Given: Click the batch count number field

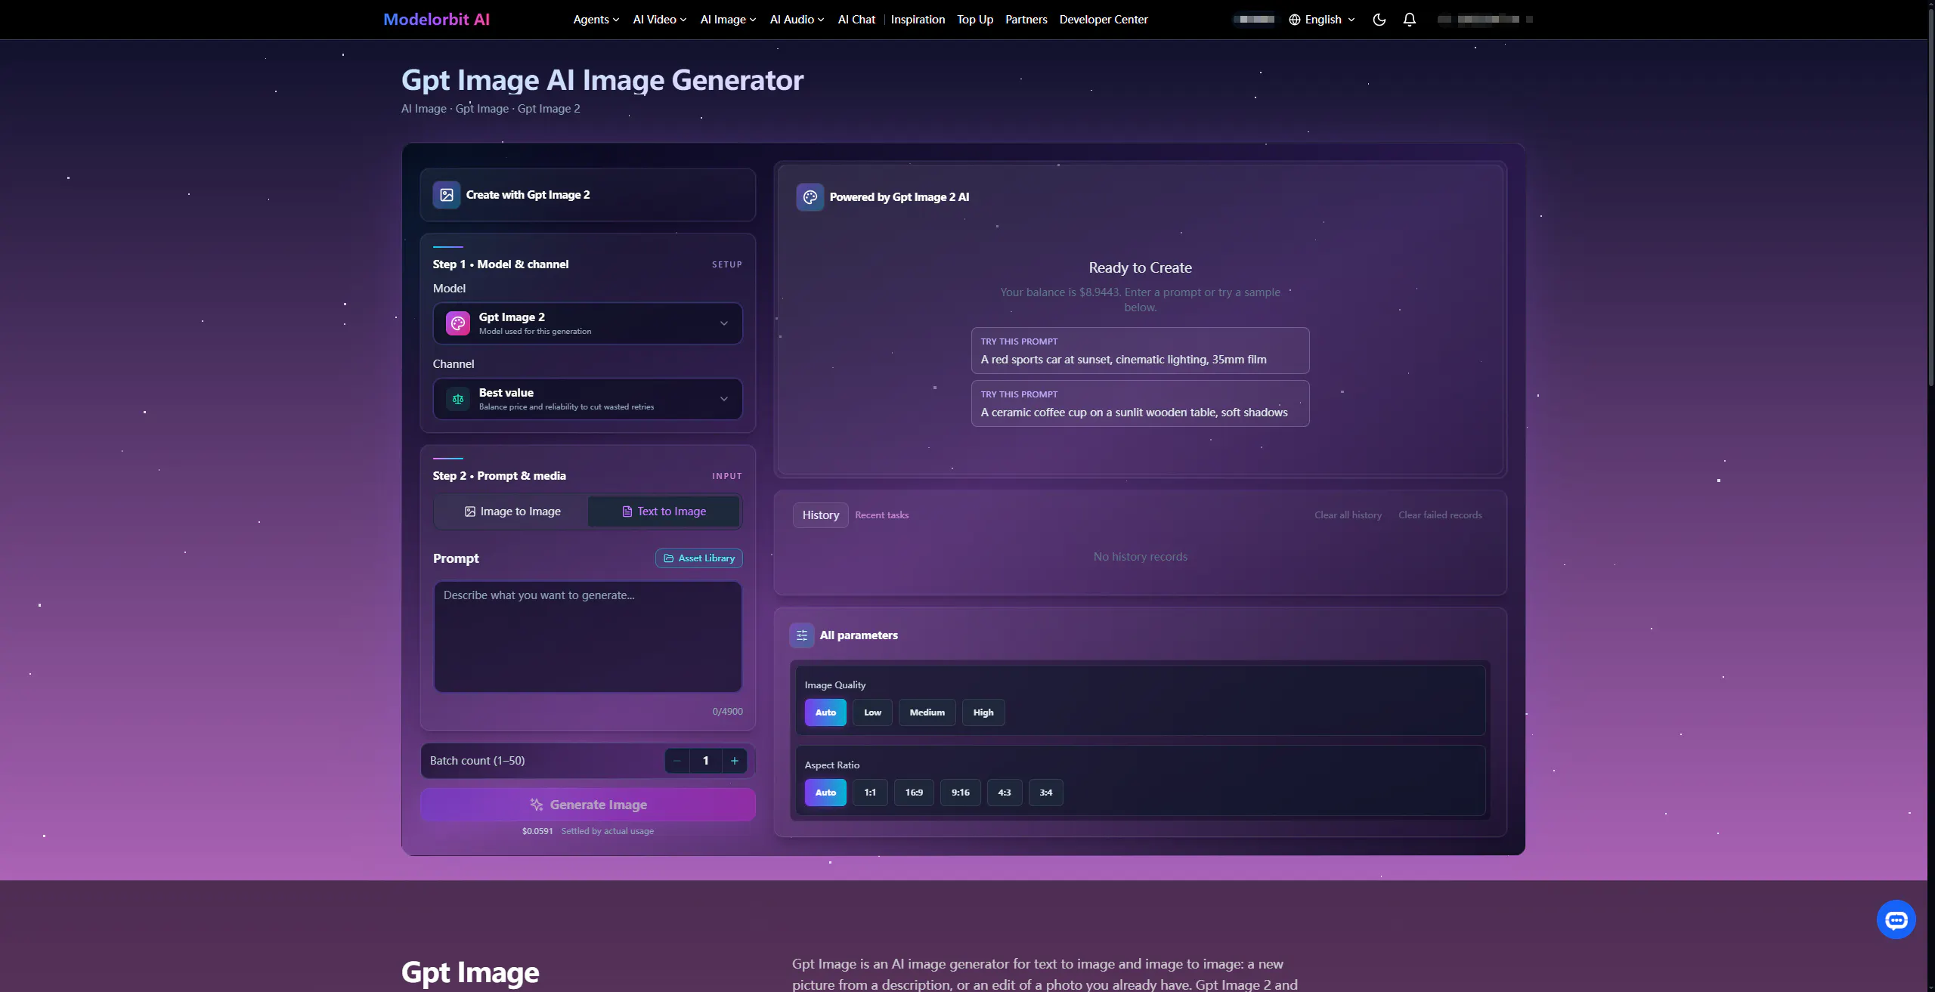Looking at the screenshot, I should coord(706,761).
